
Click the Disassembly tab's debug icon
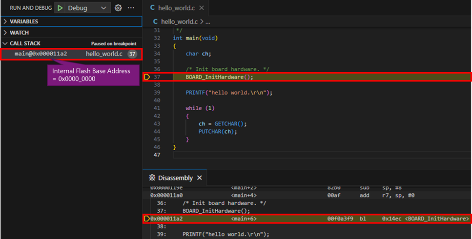point(152,178)
